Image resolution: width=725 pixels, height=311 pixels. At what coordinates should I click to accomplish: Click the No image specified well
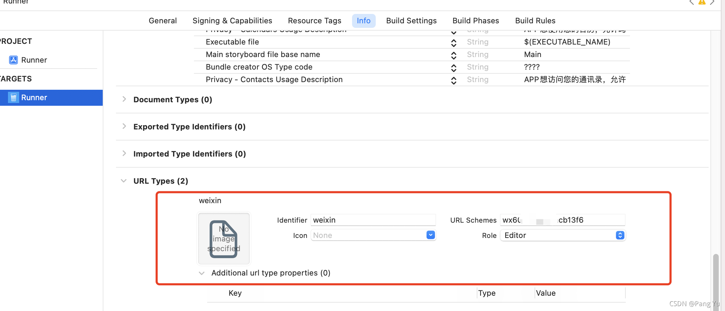click(224, 239)
